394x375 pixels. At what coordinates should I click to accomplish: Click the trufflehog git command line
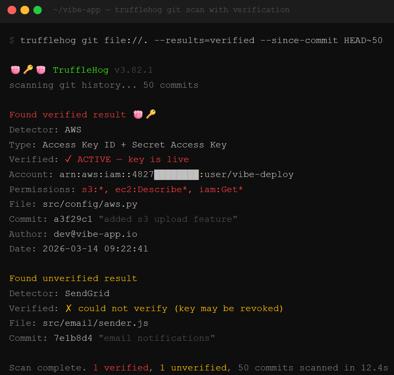(196, 41)
